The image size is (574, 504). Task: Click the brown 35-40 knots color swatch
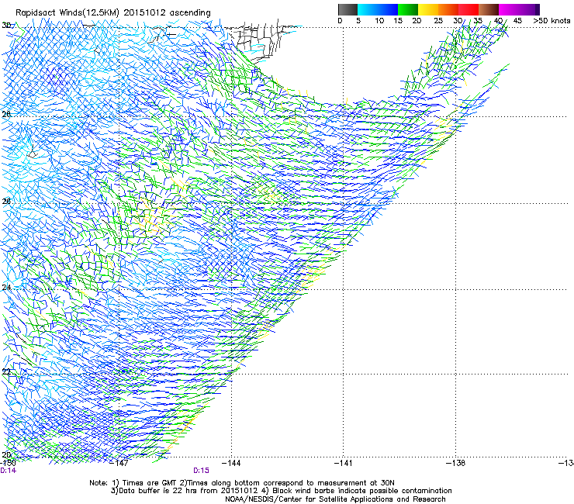(489, 9)
